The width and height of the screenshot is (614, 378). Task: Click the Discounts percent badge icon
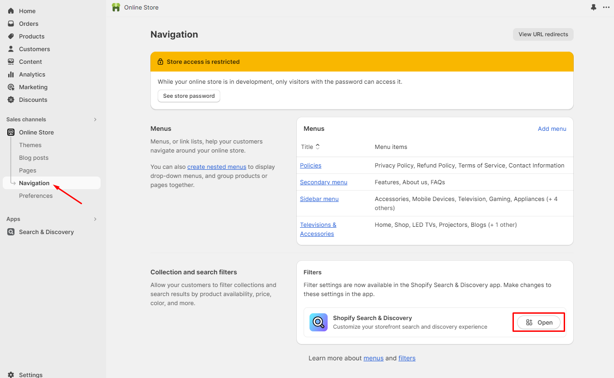[x=11, y=100]
